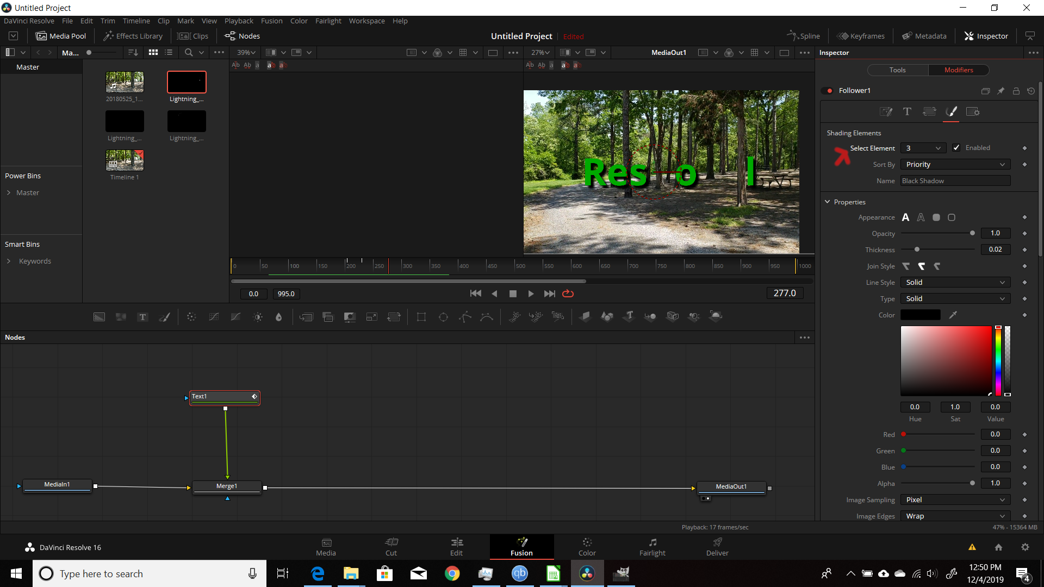
Task: Select the Text Outline appearance option
Action: [x=921, y=217]
